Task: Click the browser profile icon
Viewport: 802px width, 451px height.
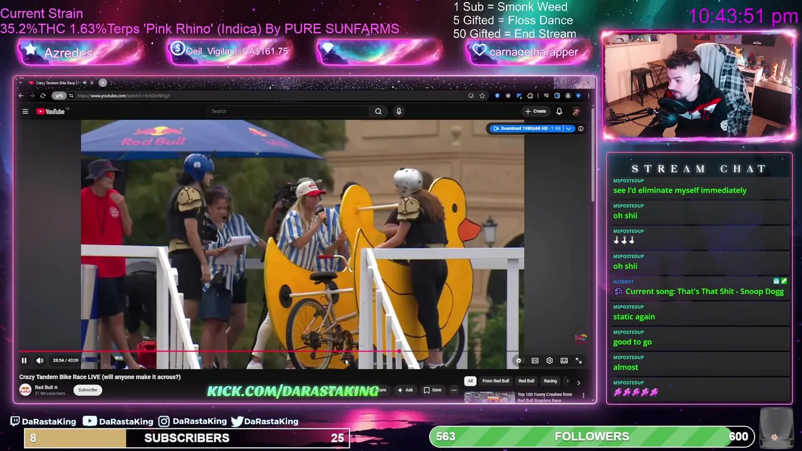Action: click(x=568, y=96)
